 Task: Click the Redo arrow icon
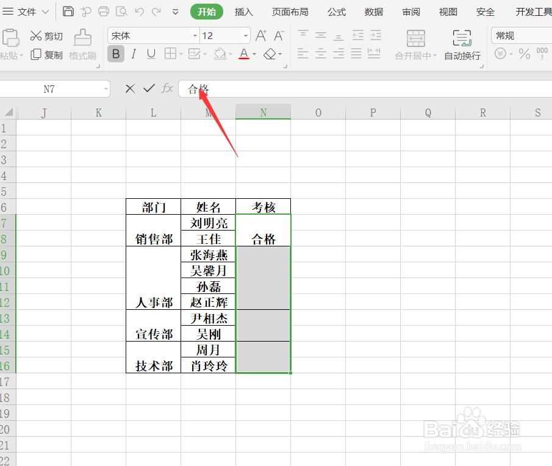[156, 12]
